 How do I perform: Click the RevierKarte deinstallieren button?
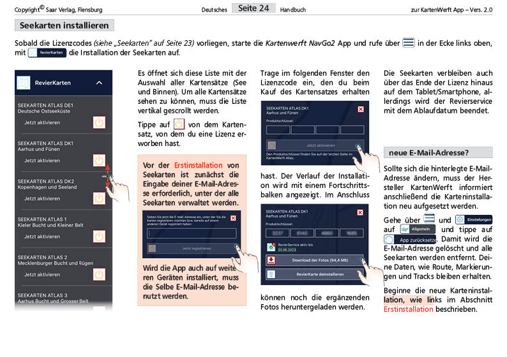coord(315,274)
